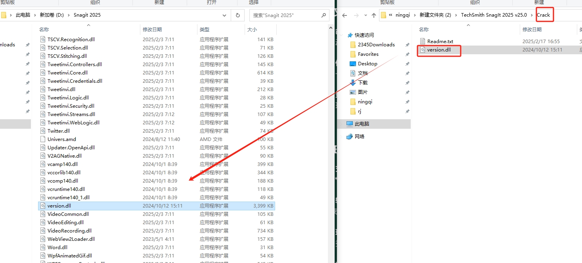Select Tweetinvi.WebLogic.dll file row

click(x=156, y=122)
